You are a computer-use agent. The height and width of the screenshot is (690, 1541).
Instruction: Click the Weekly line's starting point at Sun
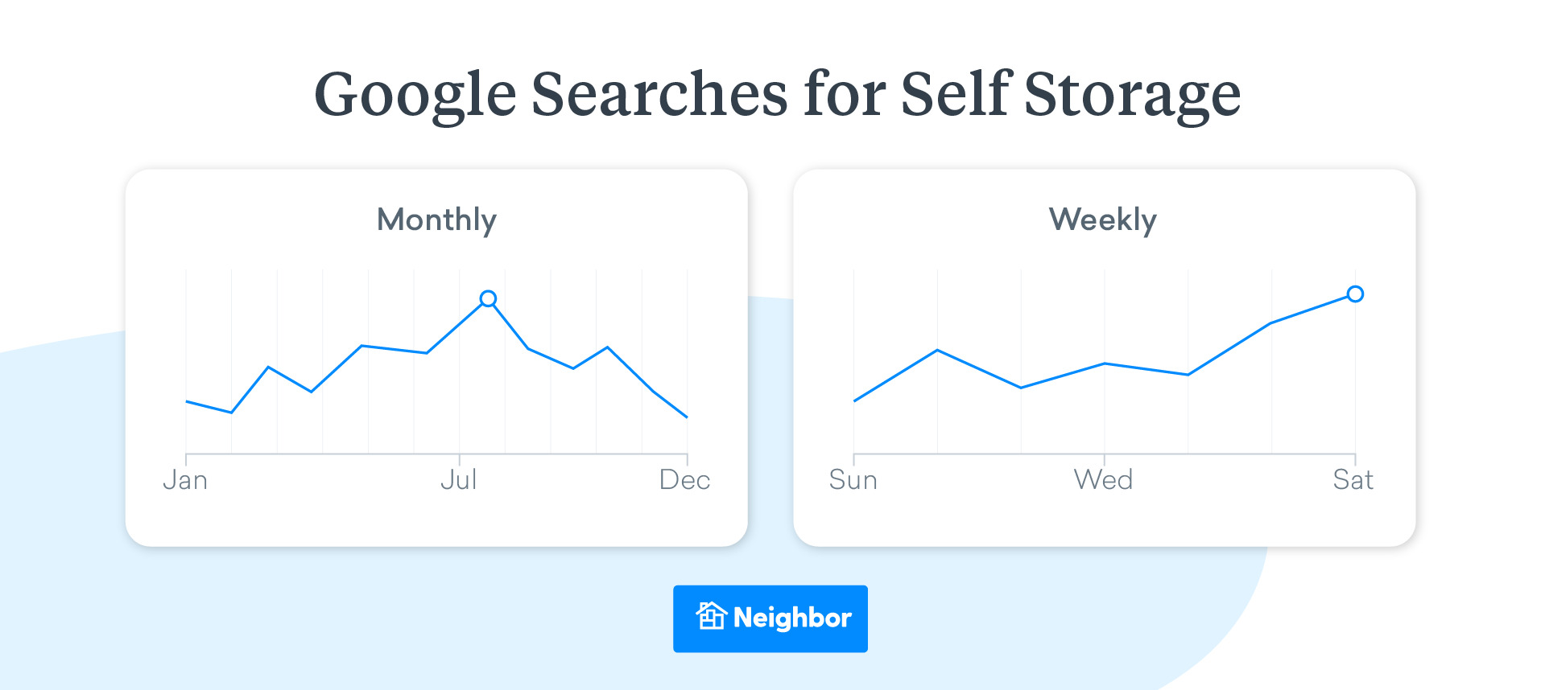point(854,400)
